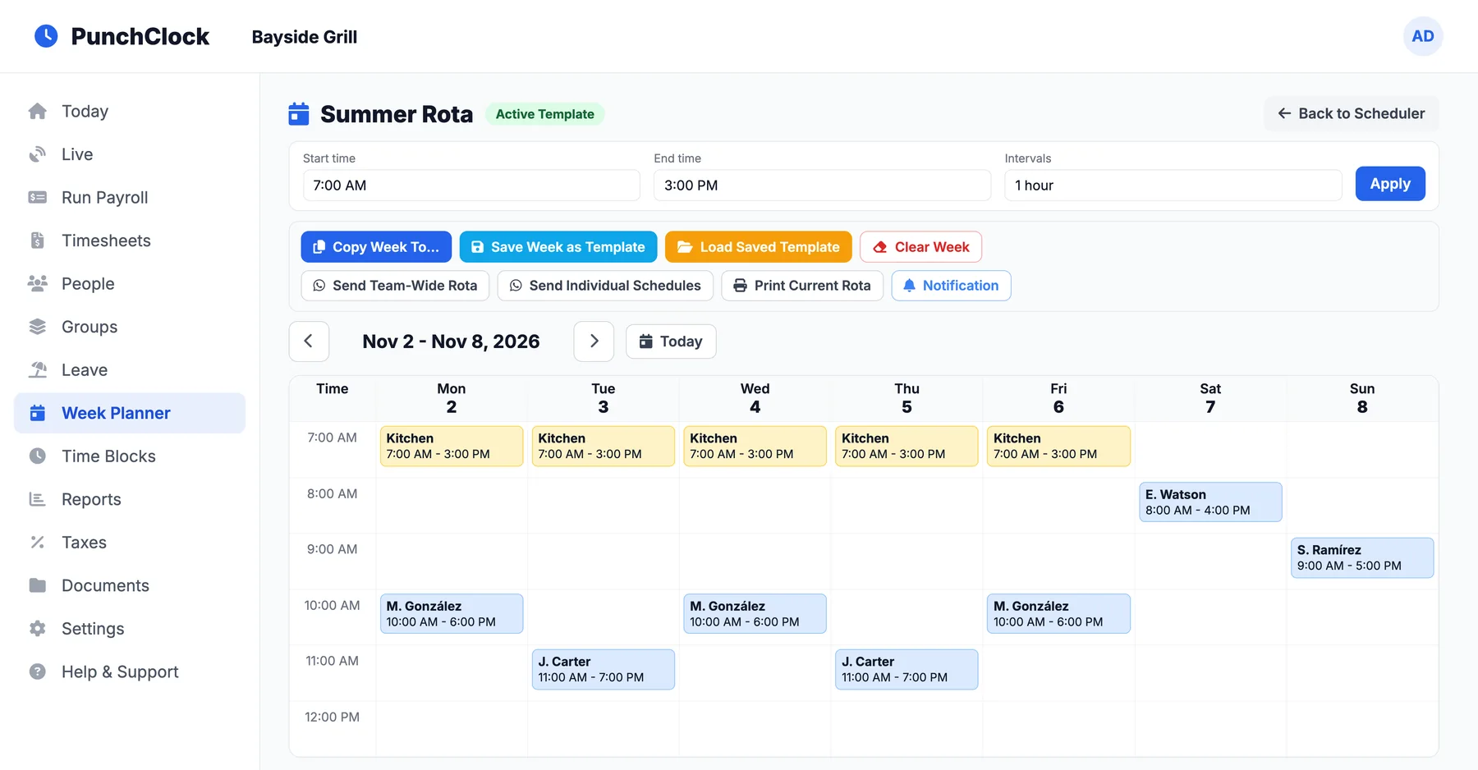Send Individual Schedules
Image resolution: width=1478 pixels, height=770 pixels.
[605, 286]
